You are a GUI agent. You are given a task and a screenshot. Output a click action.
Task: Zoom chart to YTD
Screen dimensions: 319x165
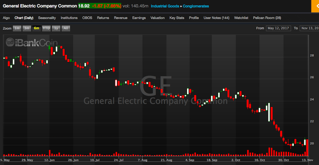(46, 28)
